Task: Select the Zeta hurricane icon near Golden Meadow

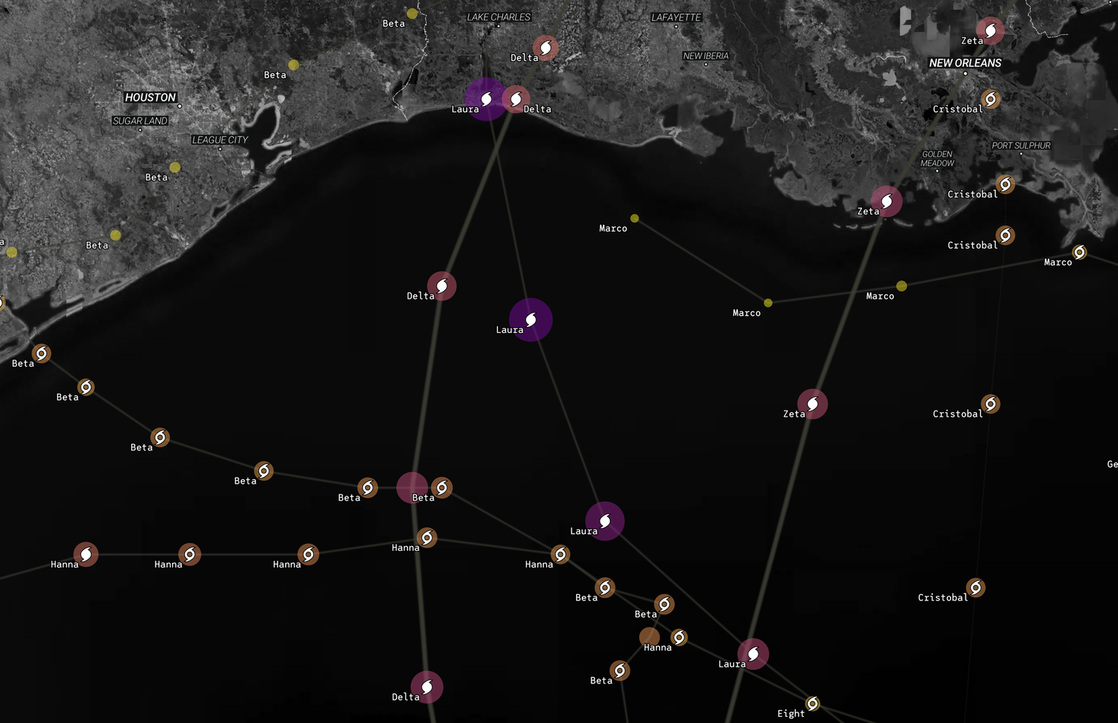Action: pos(886,200)
